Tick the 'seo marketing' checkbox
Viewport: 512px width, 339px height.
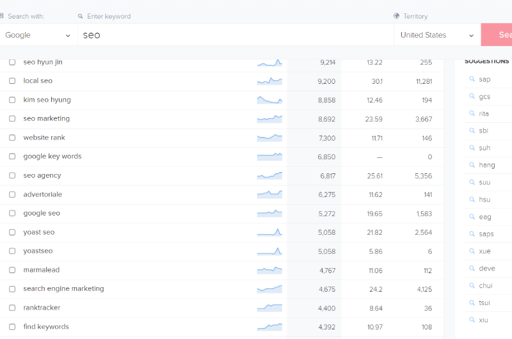coord(12,118)
